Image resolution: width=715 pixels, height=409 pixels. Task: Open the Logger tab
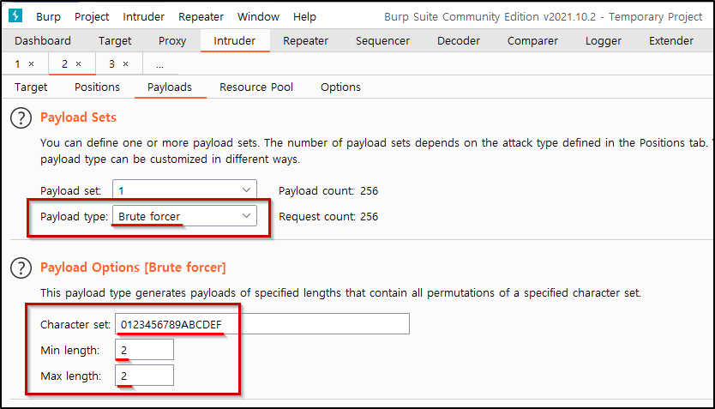(x=604, y=41)
